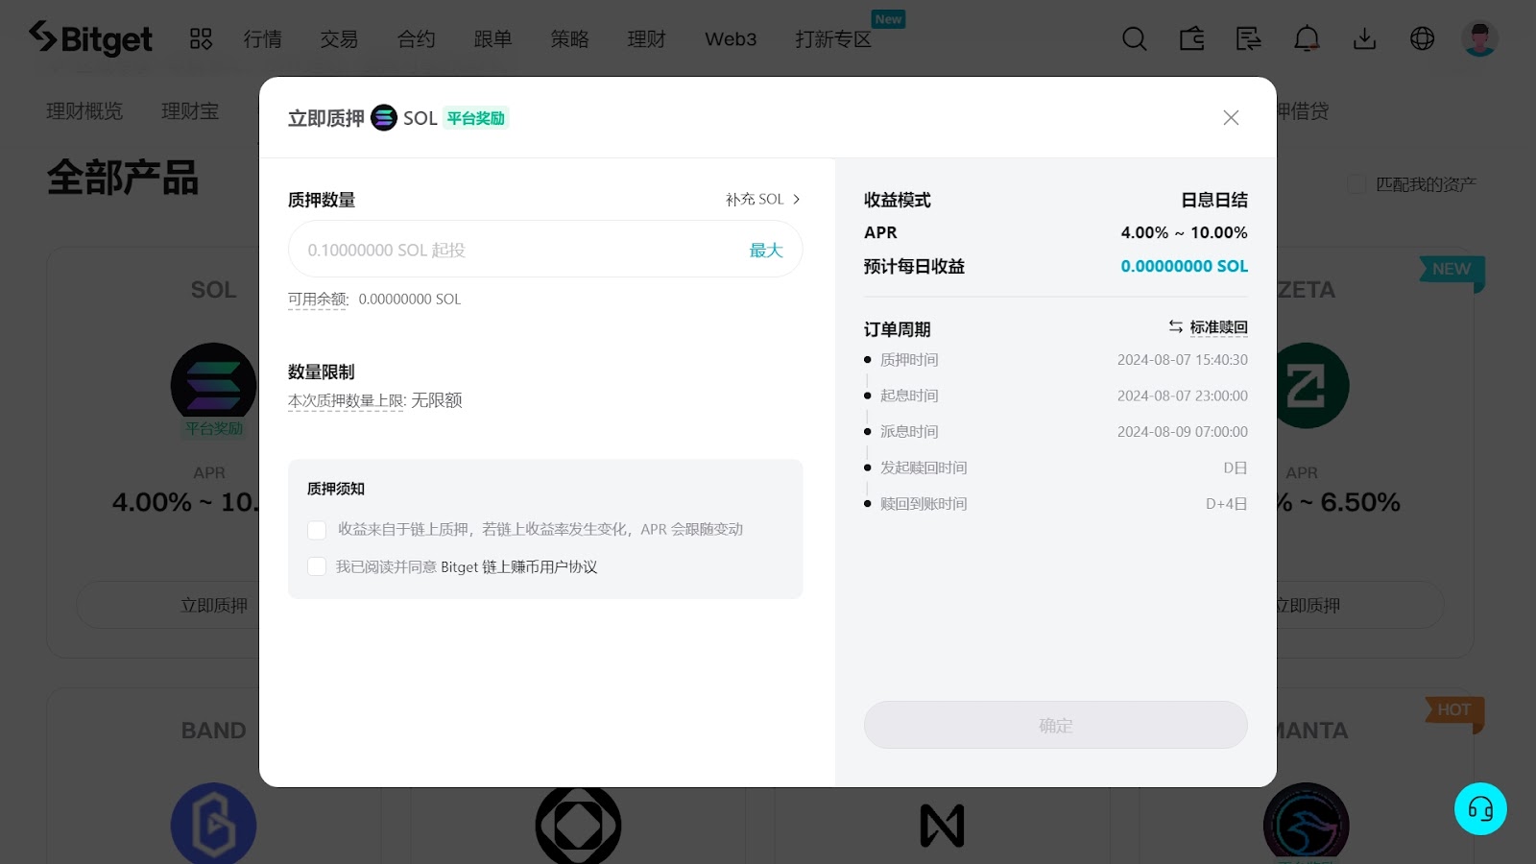
Task: Click the 可用余额 label
Action: coord(319,300)
